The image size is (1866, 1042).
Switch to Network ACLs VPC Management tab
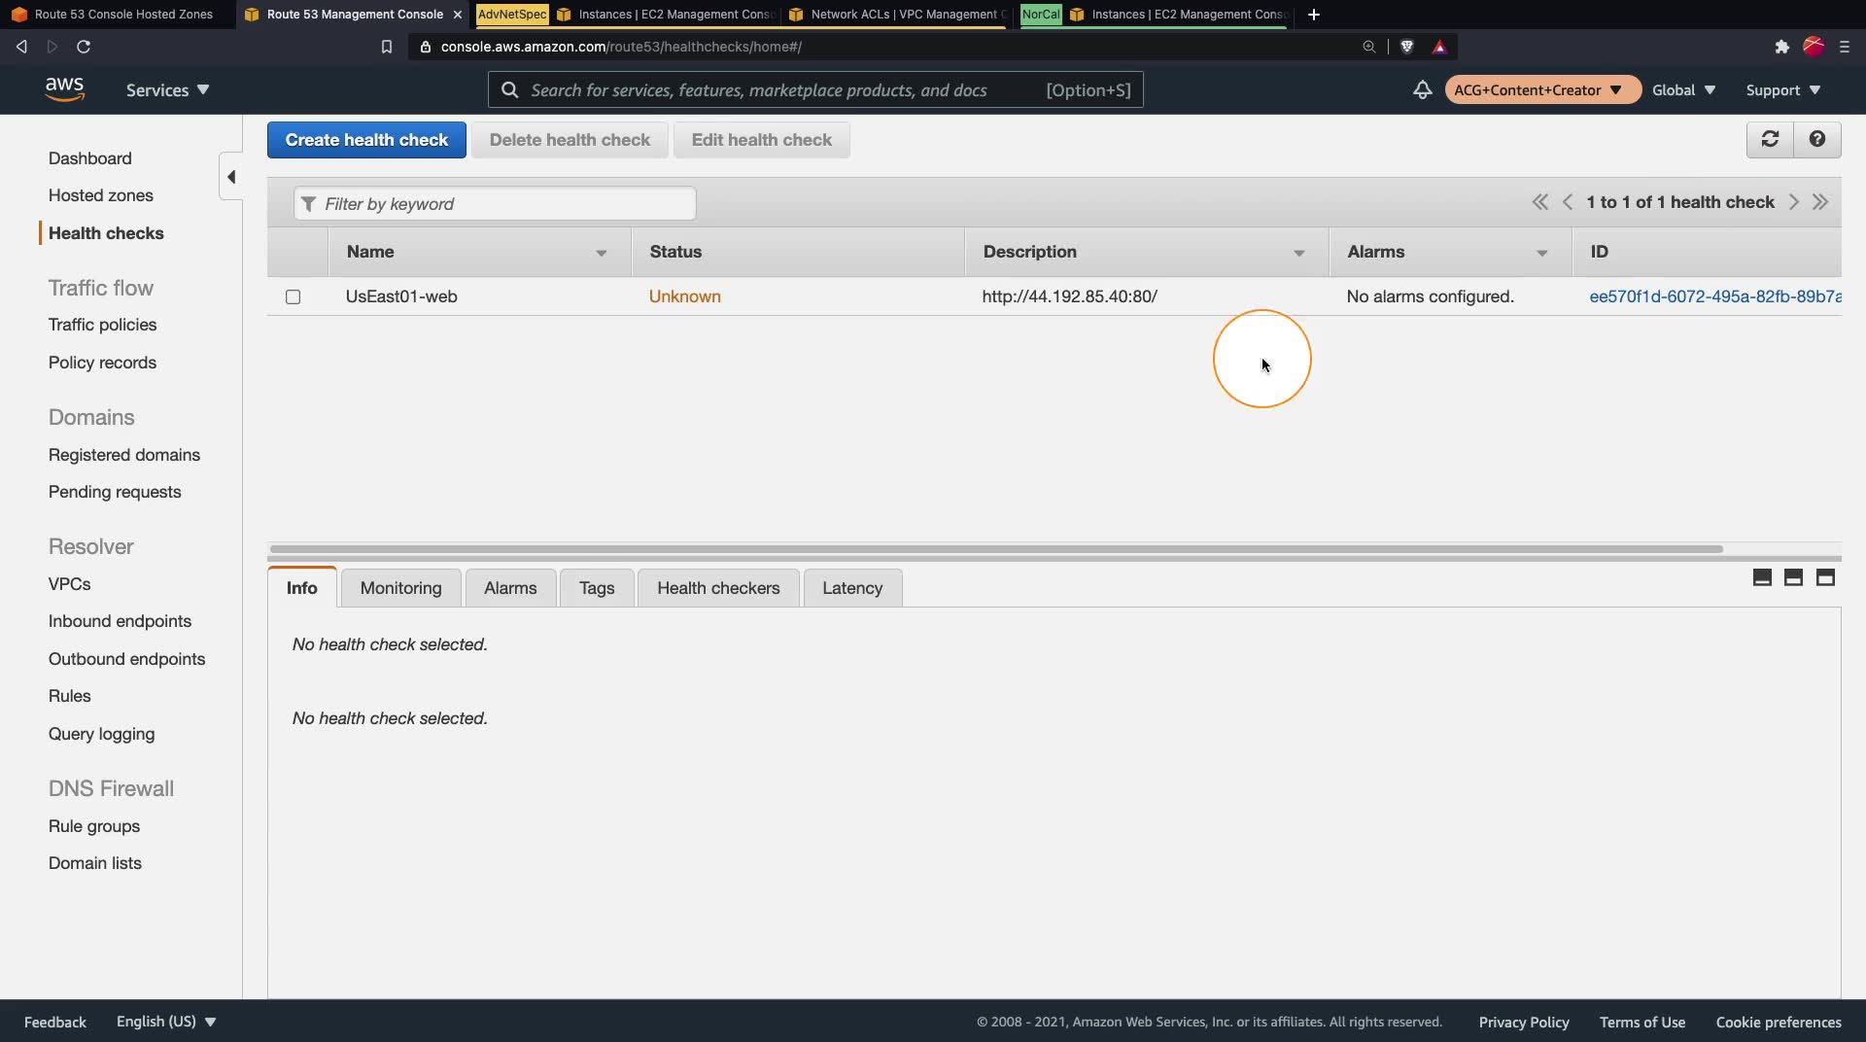895,15
